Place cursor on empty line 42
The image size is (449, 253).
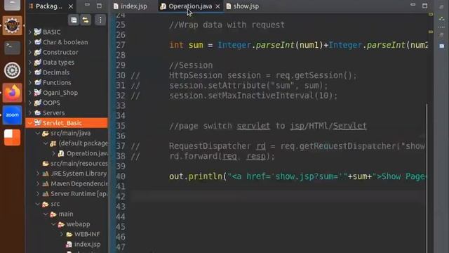pyautogui.click(x=278, y=197)
